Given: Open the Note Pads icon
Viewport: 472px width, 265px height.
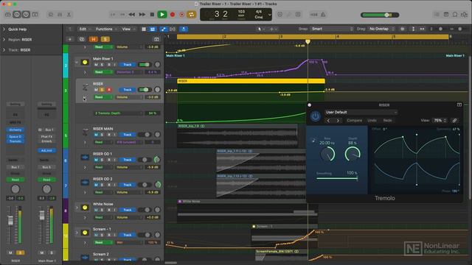Looking at the screenshot, I should pos(446,15).
